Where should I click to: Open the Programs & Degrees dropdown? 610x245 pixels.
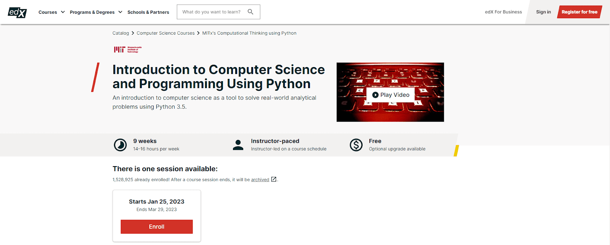click(x=96, y=12)
